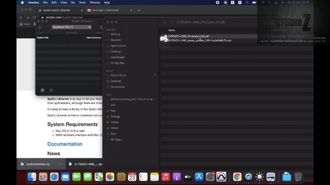Open All Tags… in Finder sidebar
330x185 pixels.
click(x=117, y=139)
